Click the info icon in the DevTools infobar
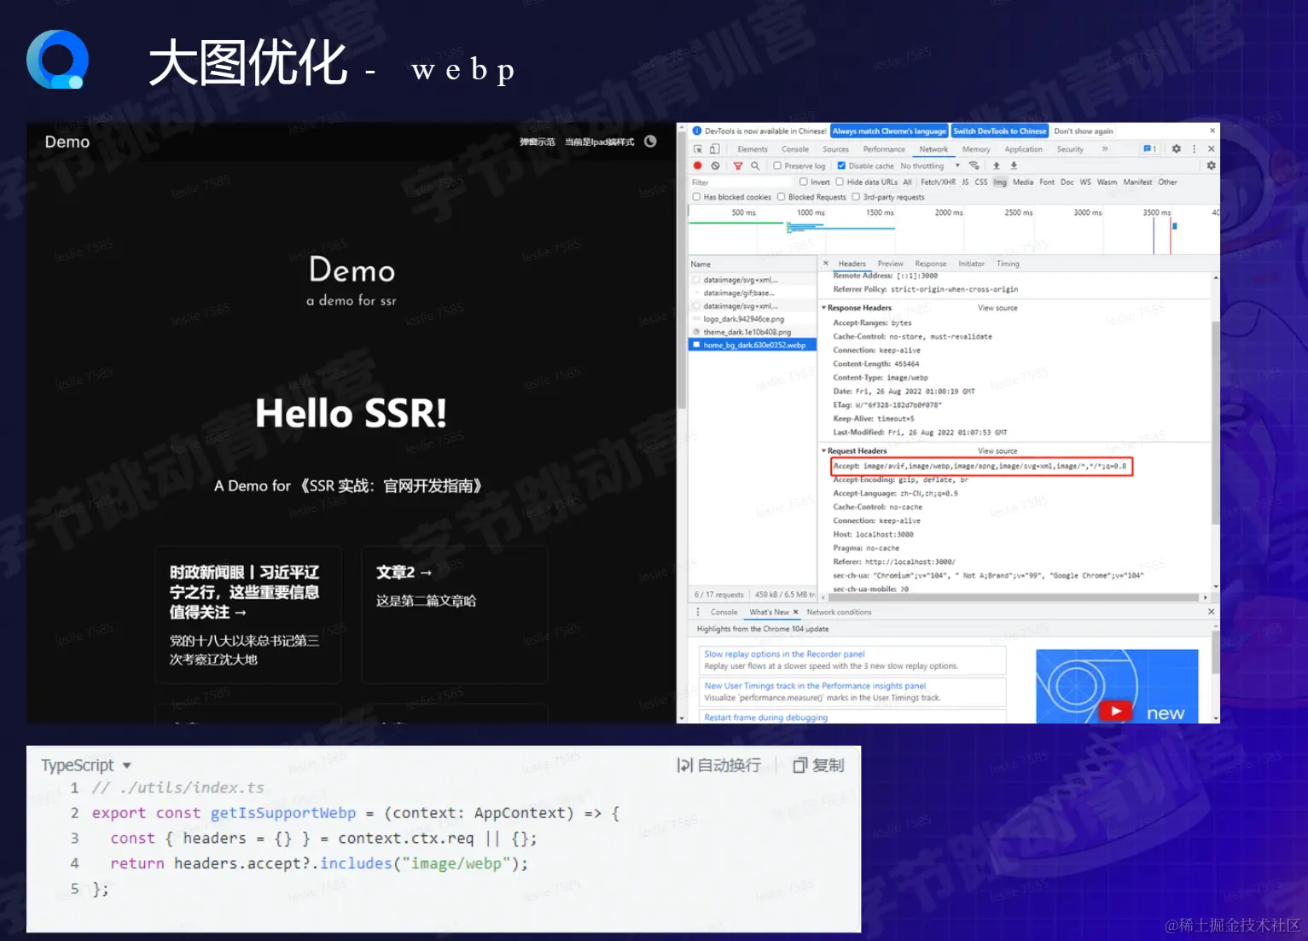1308x941 pixels. pyautogui.click(x=697, y=131)
